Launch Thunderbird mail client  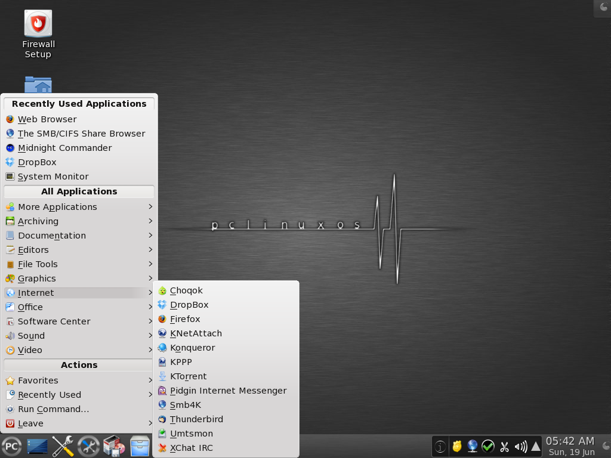[226, 419]
